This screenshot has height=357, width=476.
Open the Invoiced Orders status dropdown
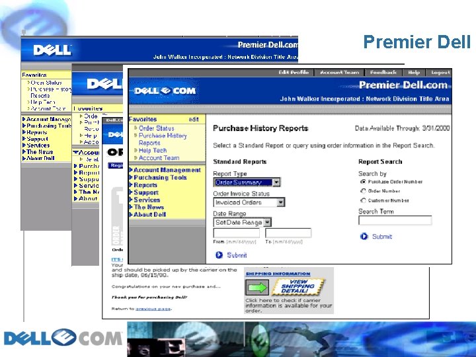[249, 202]
